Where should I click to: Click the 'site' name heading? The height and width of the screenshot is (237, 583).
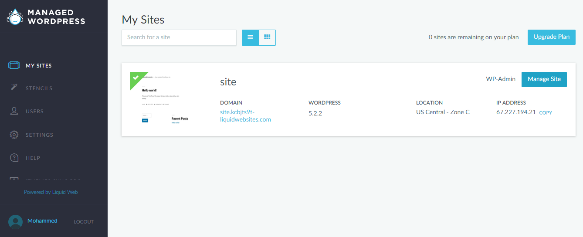228,81
